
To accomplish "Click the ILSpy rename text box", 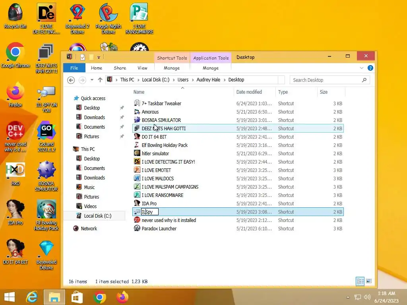I will [x=149, y=212].
